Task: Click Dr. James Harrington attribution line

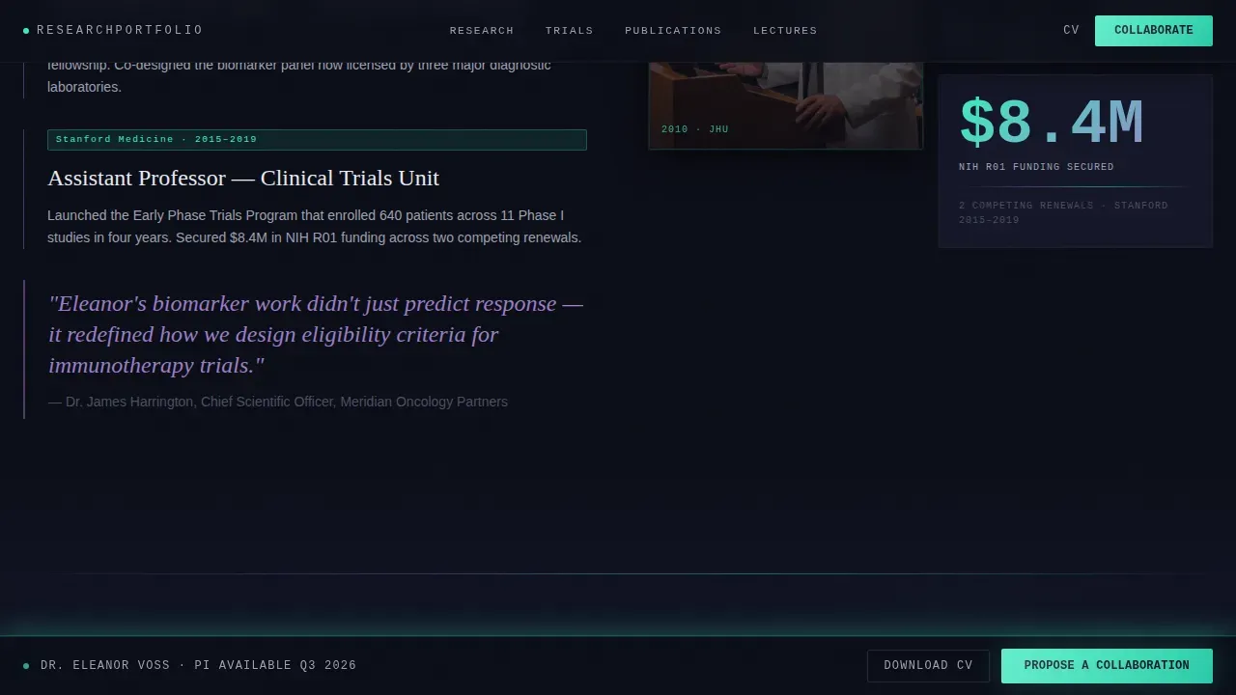Action: pos(278,402)
